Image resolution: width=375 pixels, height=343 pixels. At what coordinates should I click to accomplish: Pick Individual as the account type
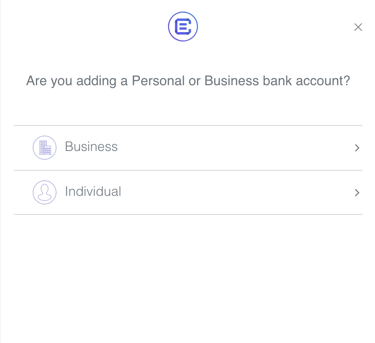pos(188,192)
